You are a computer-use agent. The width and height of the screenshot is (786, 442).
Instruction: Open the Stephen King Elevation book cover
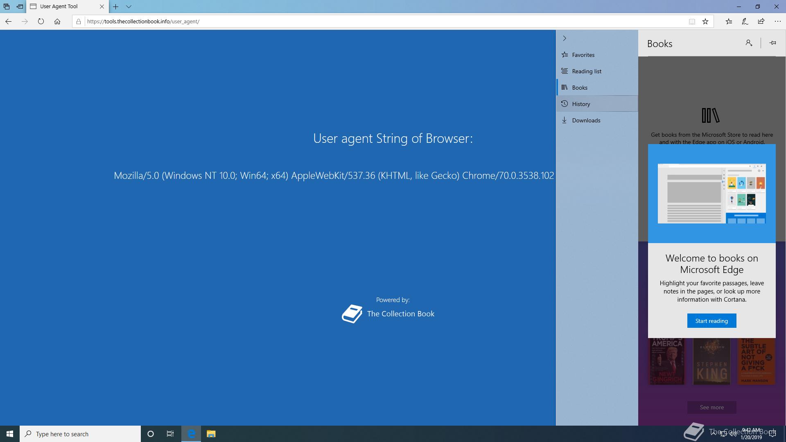pyautogui.click(x=711, y=361)
